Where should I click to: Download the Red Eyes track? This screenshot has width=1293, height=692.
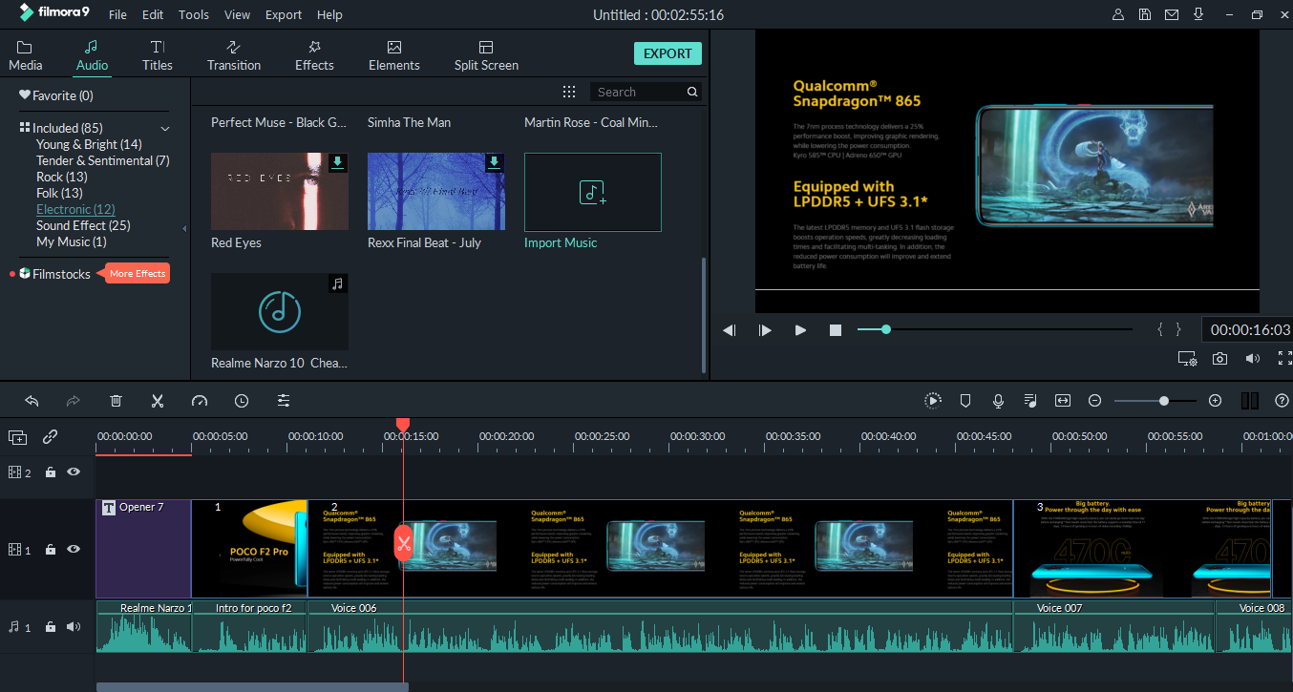point(337,163)
